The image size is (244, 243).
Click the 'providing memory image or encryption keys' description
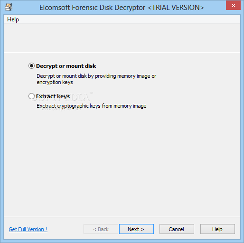pyautogui.click(x=96, y=79)
